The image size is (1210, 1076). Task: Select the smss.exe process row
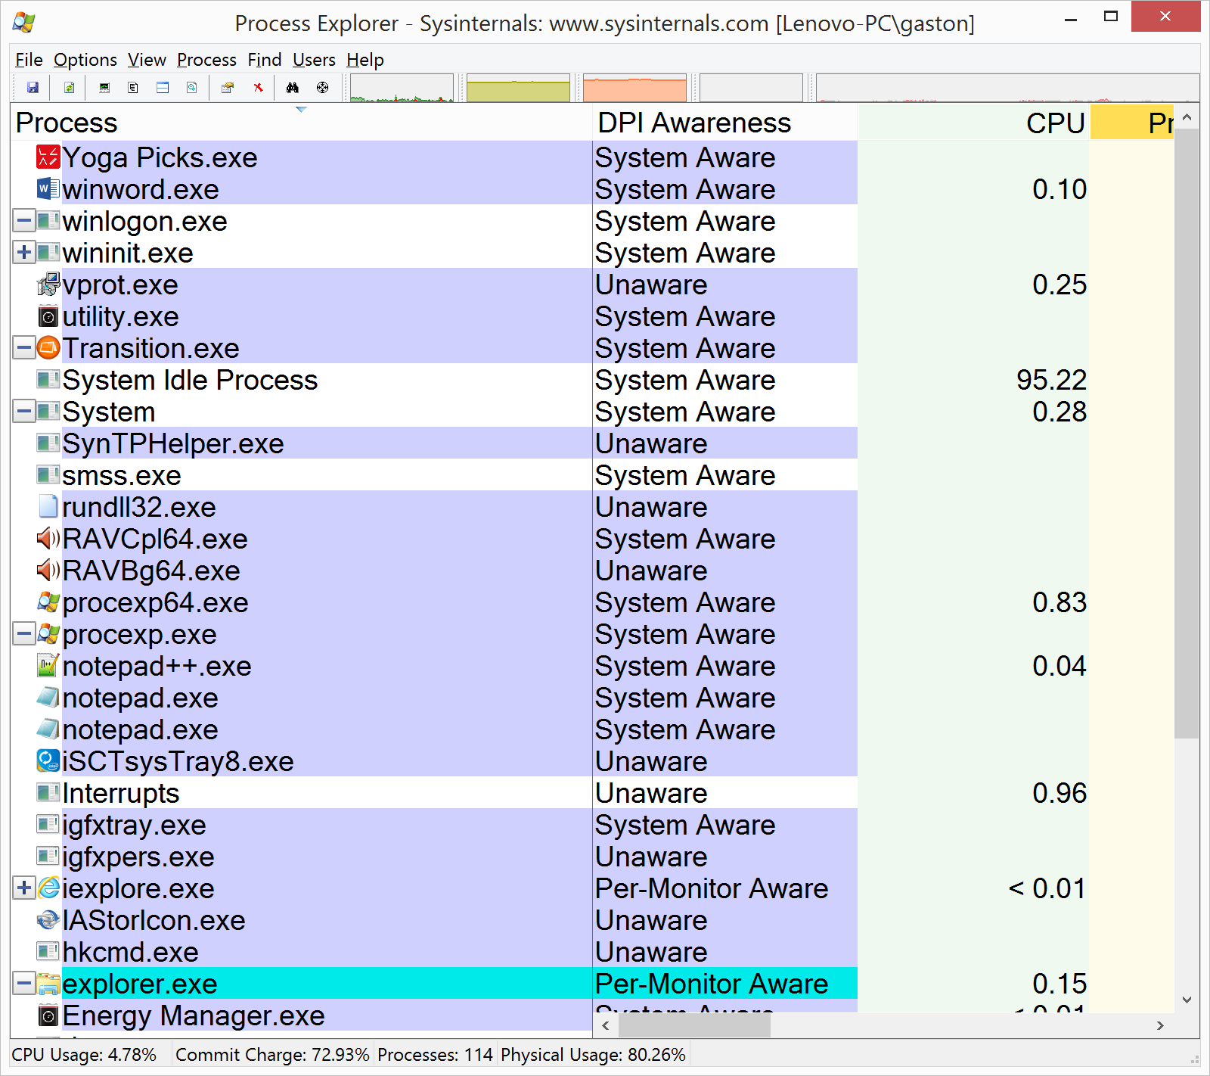(x=592, y=475)
